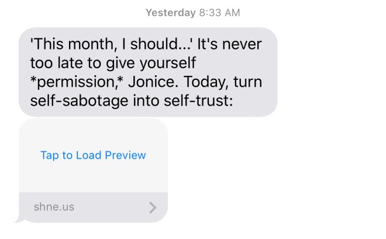Tap the 'Tap to Load Preview' link
The width and height of the screenshot is (386, 239).
point(93,155)
